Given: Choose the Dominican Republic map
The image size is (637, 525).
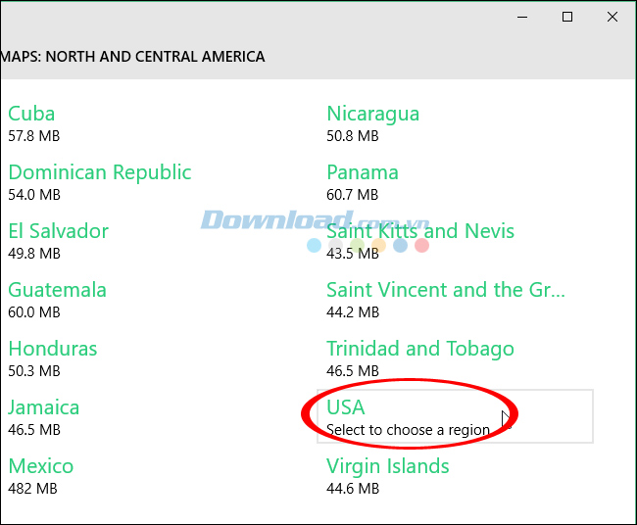Looking at the screenshot, I should [x=100, y=172].
